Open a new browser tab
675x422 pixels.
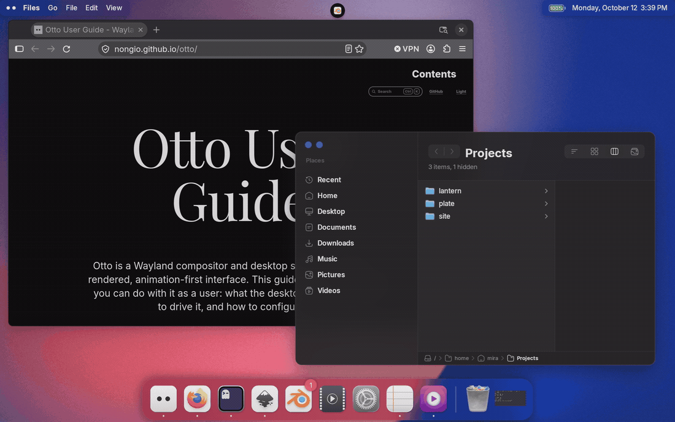click(156, 29)
